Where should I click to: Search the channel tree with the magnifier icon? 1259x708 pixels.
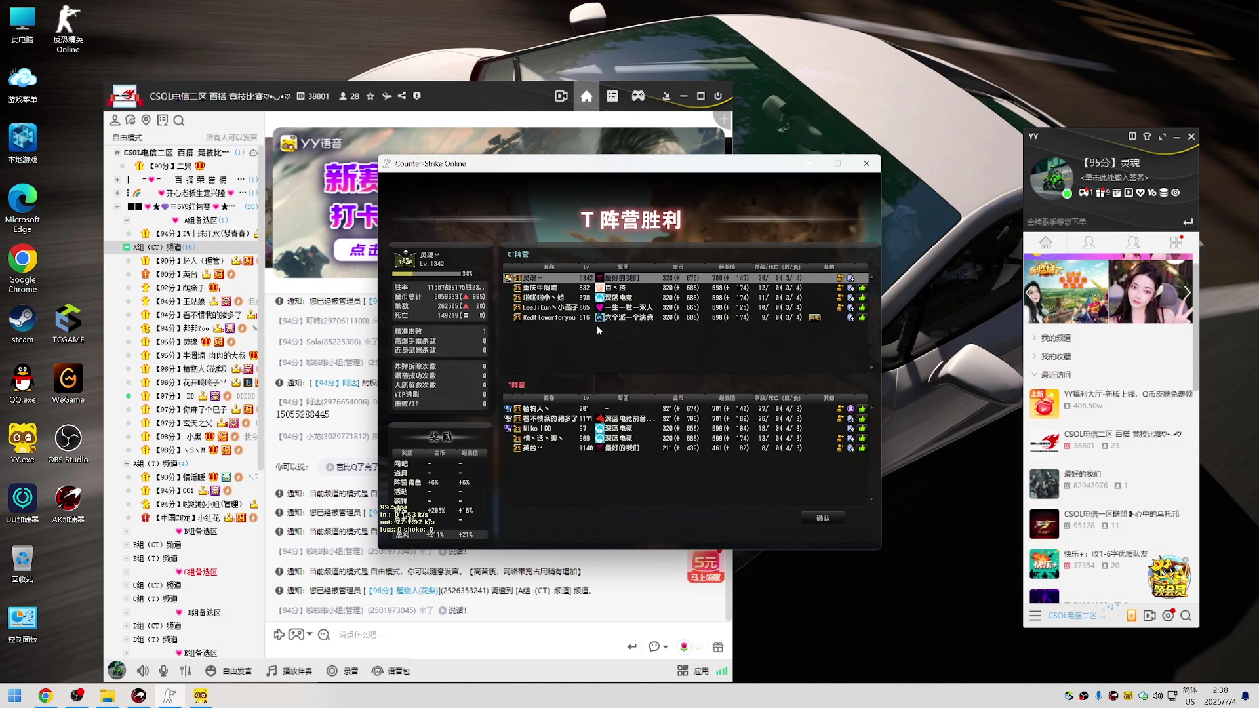(179, 121)
